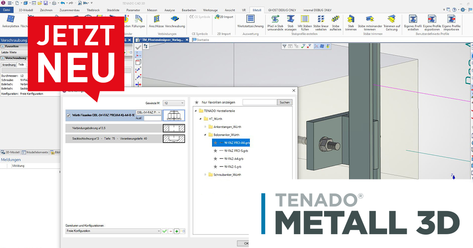Select the Stäbe aufteilen tool
Viewport: 473px width, 248px height.
tap(335, 23)
